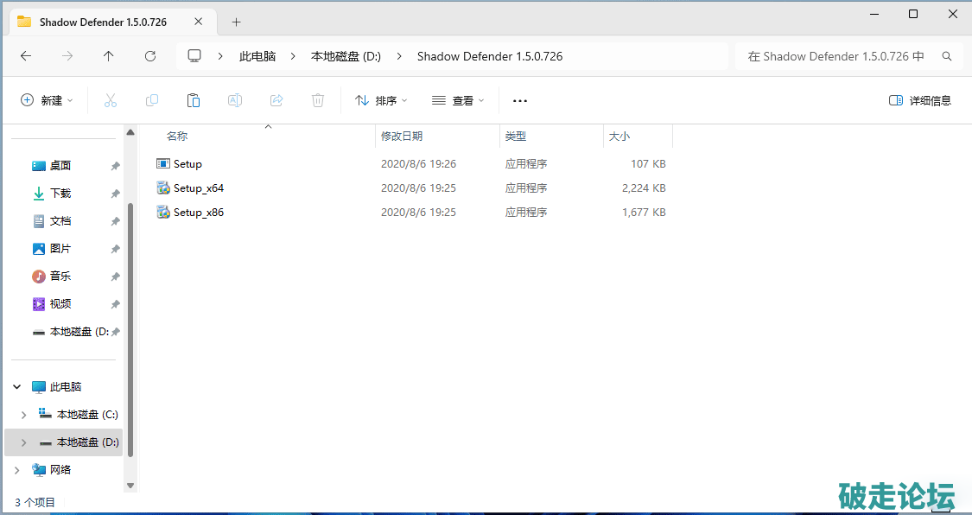Open the 新建 dropdown menu
Image resolution: width=972 pixels, height=515 pixels.
[x=48, y=100]
